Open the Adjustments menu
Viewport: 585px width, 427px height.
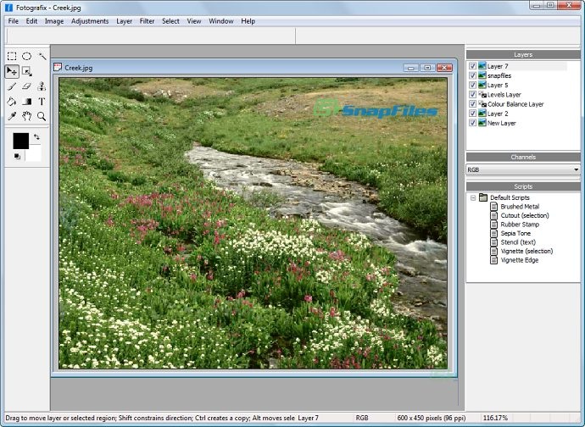[90, 20]
